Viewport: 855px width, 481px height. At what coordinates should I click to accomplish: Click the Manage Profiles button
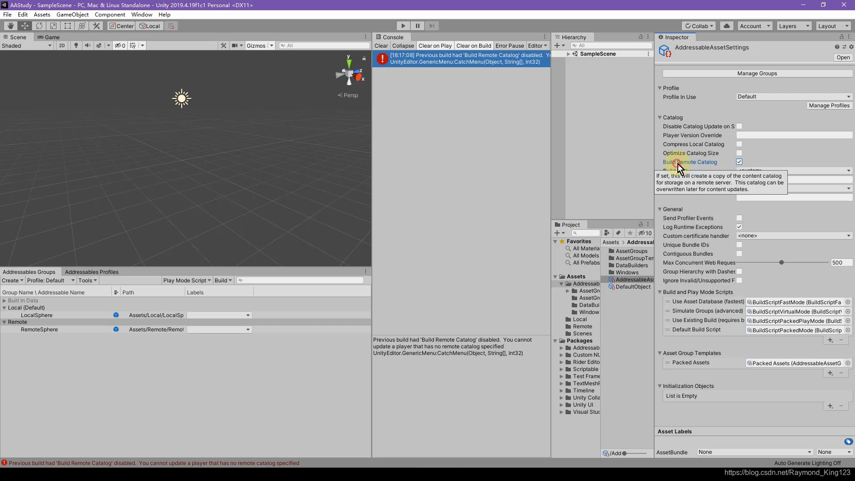click(829, 106)
